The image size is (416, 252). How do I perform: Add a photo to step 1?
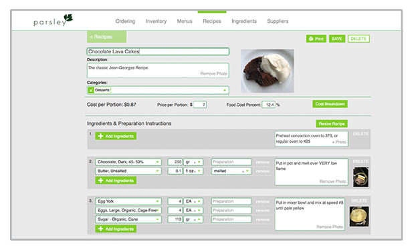tap(339, 142)
